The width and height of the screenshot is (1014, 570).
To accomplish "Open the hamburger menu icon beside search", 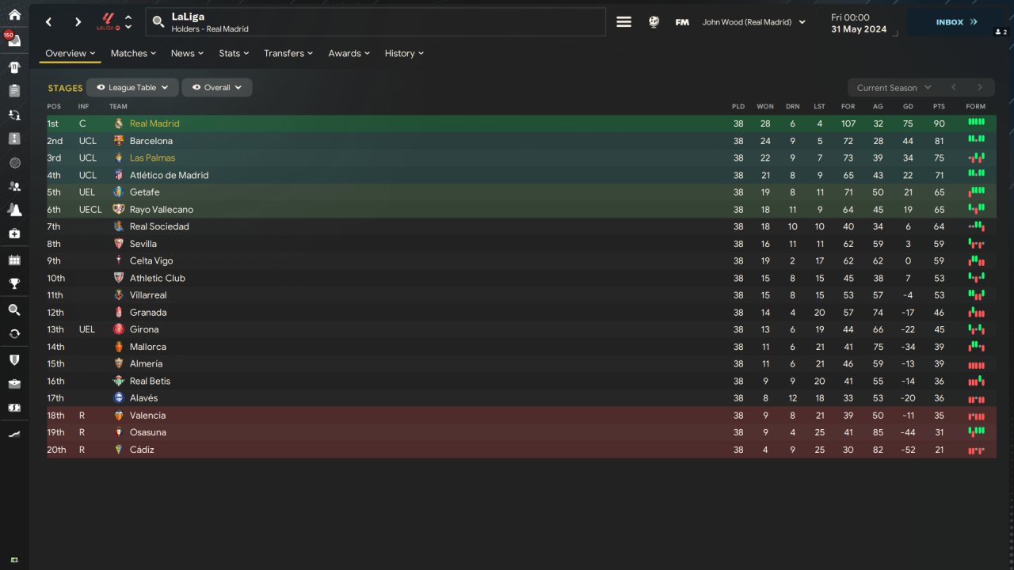I will click(623, 22).
